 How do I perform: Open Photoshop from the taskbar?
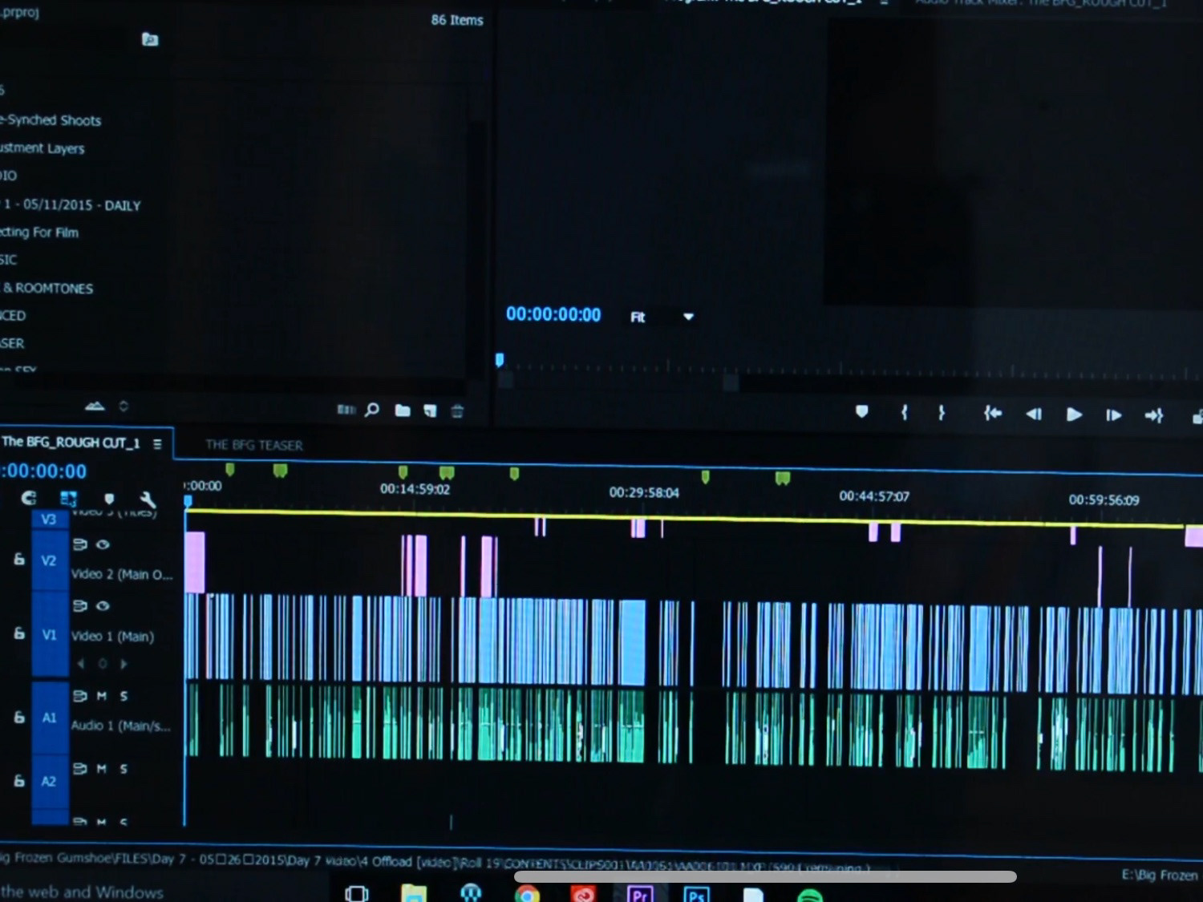(x=696, y=894)
